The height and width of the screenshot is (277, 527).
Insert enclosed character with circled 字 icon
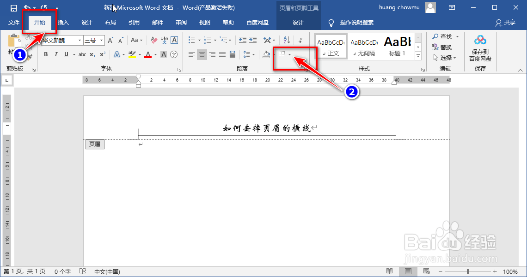(174, 54)
